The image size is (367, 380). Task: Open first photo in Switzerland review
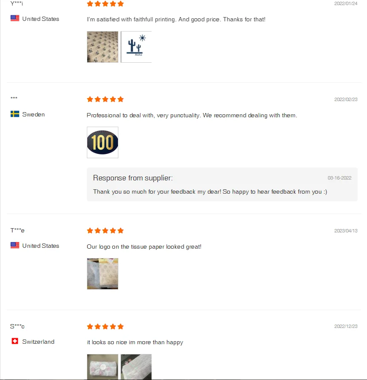point(103,367)
